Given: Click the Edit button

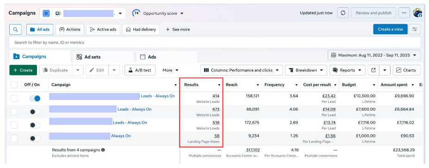Looking at the screenshot, I should [x=97, y=70].
